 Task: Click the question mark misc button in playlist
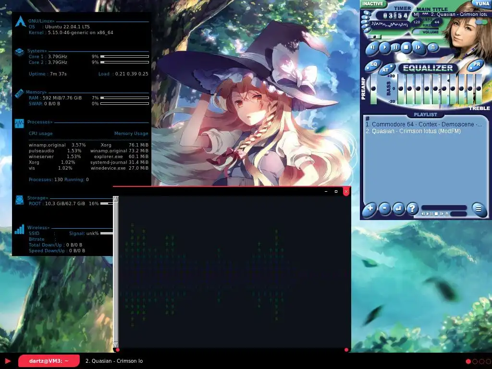pos(412,209)
